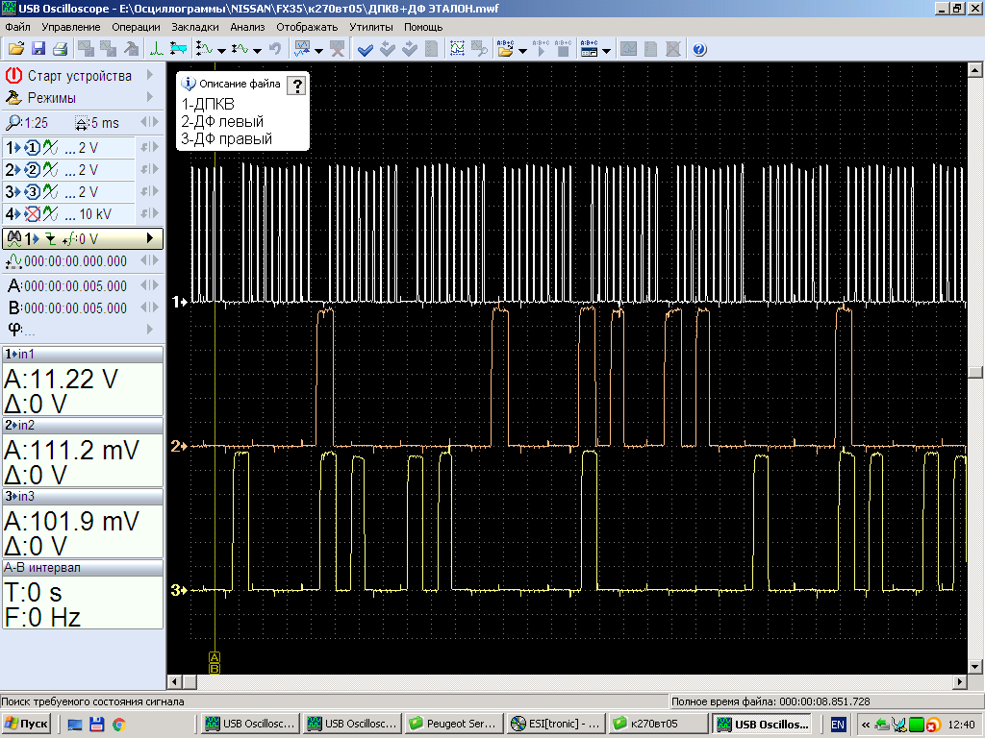Click the horizontal scrollbar right arrow
Image resolution: width=985 pixels, height=738 pixels.
960,681
